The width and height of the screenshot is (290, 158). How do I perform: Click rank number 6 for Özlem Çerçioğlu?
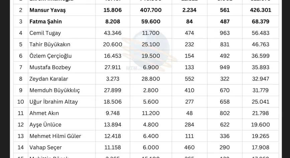click(x=20, y=56)
